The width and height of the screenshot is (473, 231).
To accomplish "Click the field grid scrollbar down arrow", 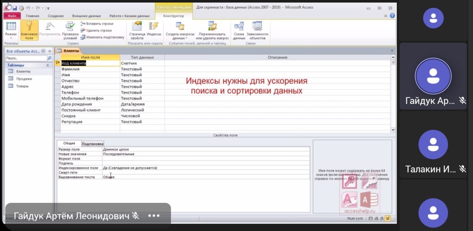I will point(393,130).
